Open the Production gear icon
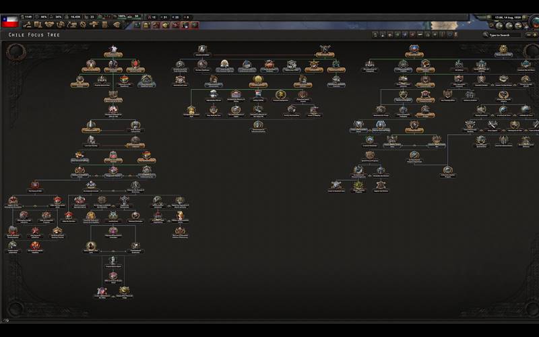Image resolution: width=539 pixels, height=337 pixels. click(x=82, y=25)
